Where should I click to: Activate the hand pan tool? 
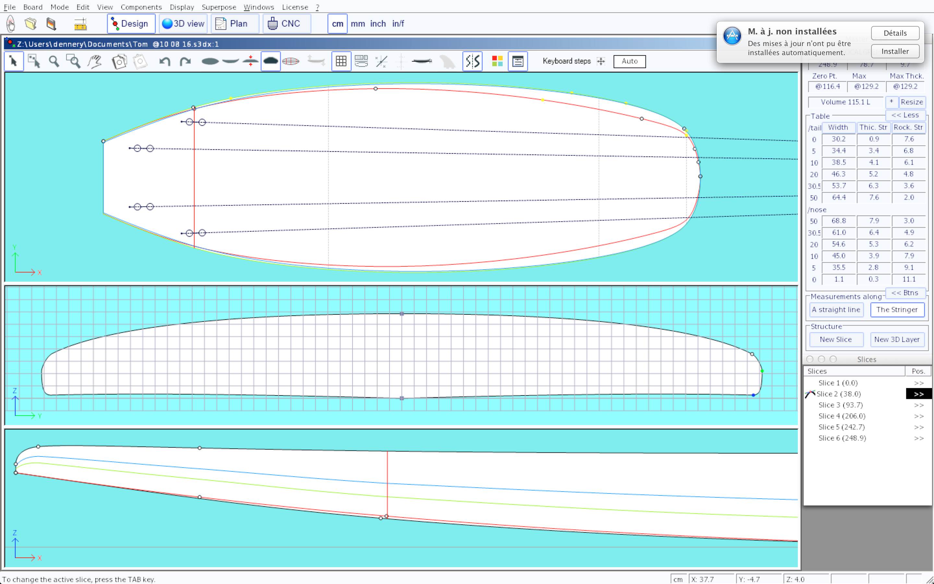[95, 61]
